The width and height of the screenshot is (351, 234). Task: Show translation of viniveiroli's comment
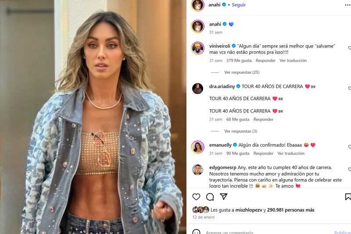tap(293, 61)
